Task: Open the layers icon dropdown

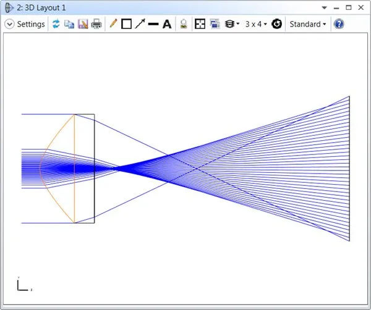Action: tap(232, 24)
